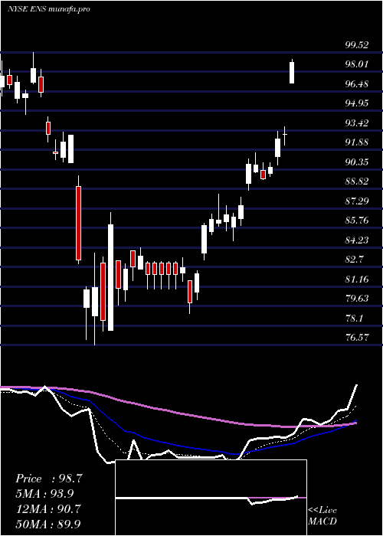Select the 98.01 price axis label
Viewport: 383px width, 536px height.
tap(357, 64)
